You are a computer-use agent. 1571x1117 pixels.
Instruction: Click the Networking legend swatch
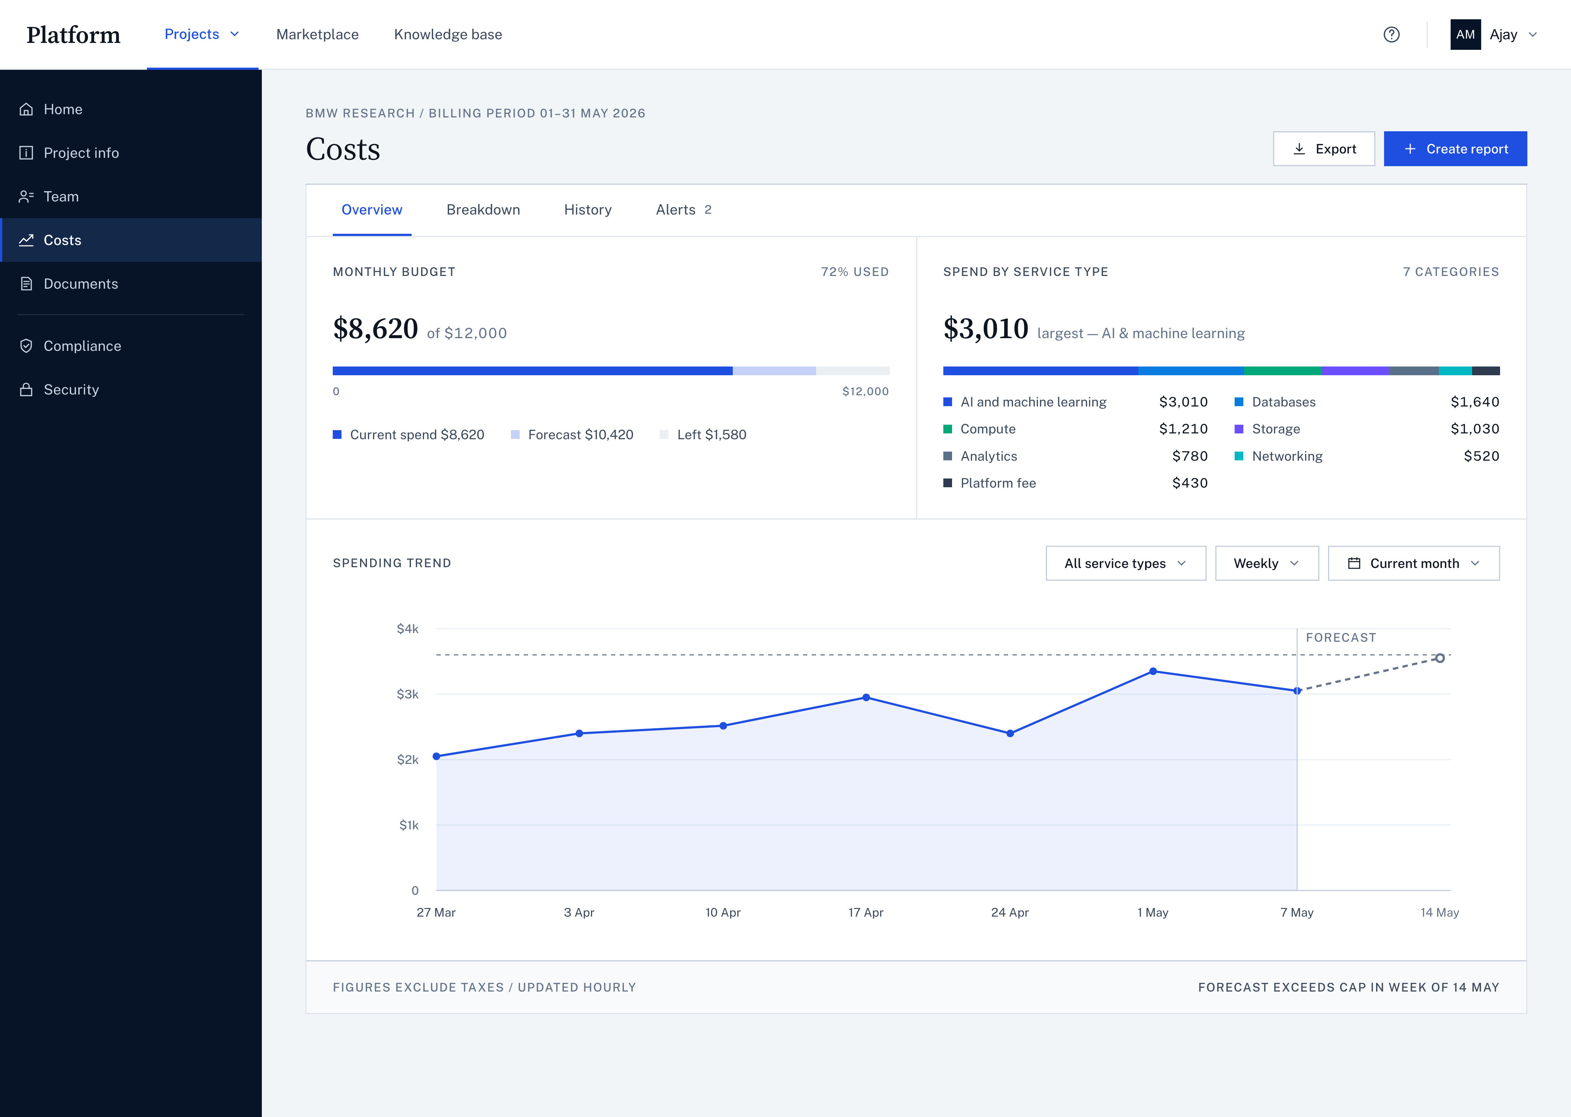[1239, 456]
